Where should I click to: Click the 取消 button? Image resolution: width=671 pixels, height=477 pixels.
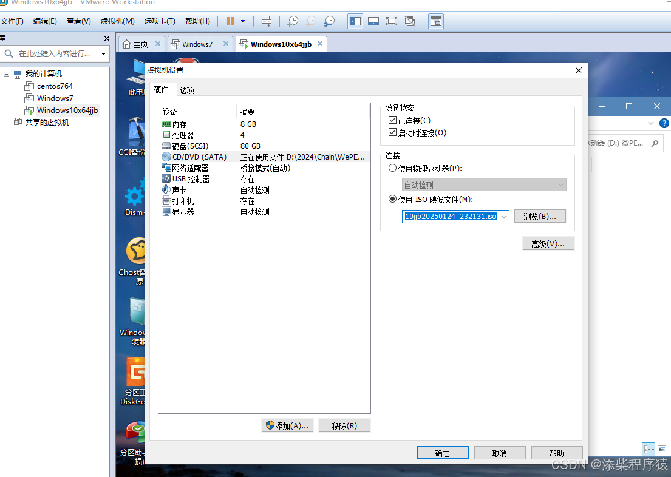pyautogui.click(x=499, y=453)
